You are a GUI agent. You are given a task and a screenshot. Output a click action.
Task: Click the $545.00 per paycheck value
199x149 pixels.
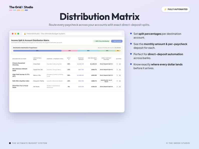point(94,75)
